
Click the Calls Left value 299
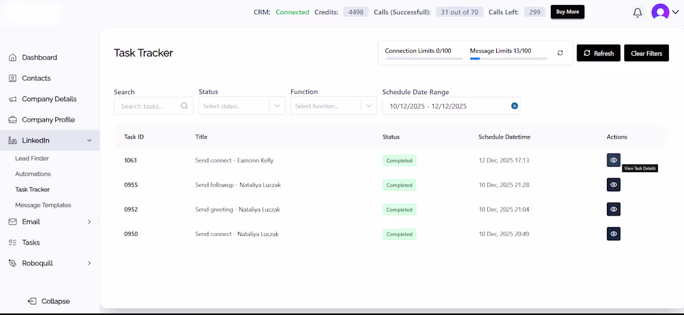534,12
